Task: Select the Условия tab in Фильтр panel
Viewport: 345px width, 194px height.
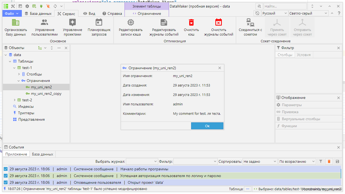Action: 304,55
